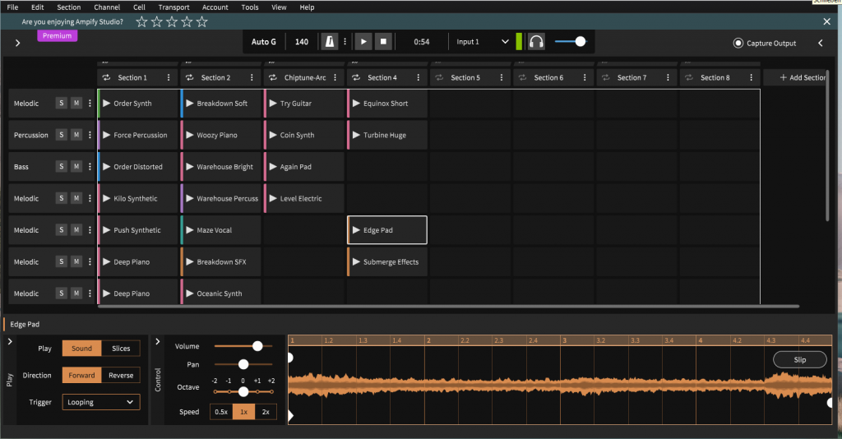The width and height of the screenshot is (842, 439).
Task: Launch the Turbine Huge clip
Action: [x=355, y=135]
